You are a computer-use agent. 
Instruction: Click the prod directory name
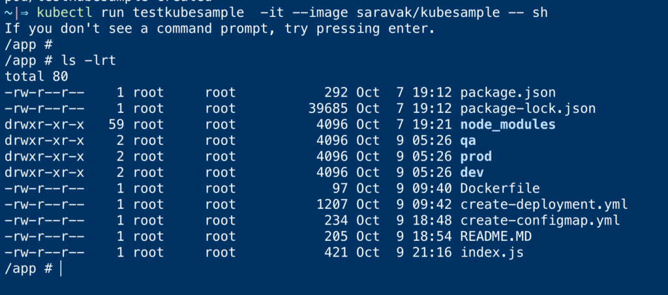point(476,157)
